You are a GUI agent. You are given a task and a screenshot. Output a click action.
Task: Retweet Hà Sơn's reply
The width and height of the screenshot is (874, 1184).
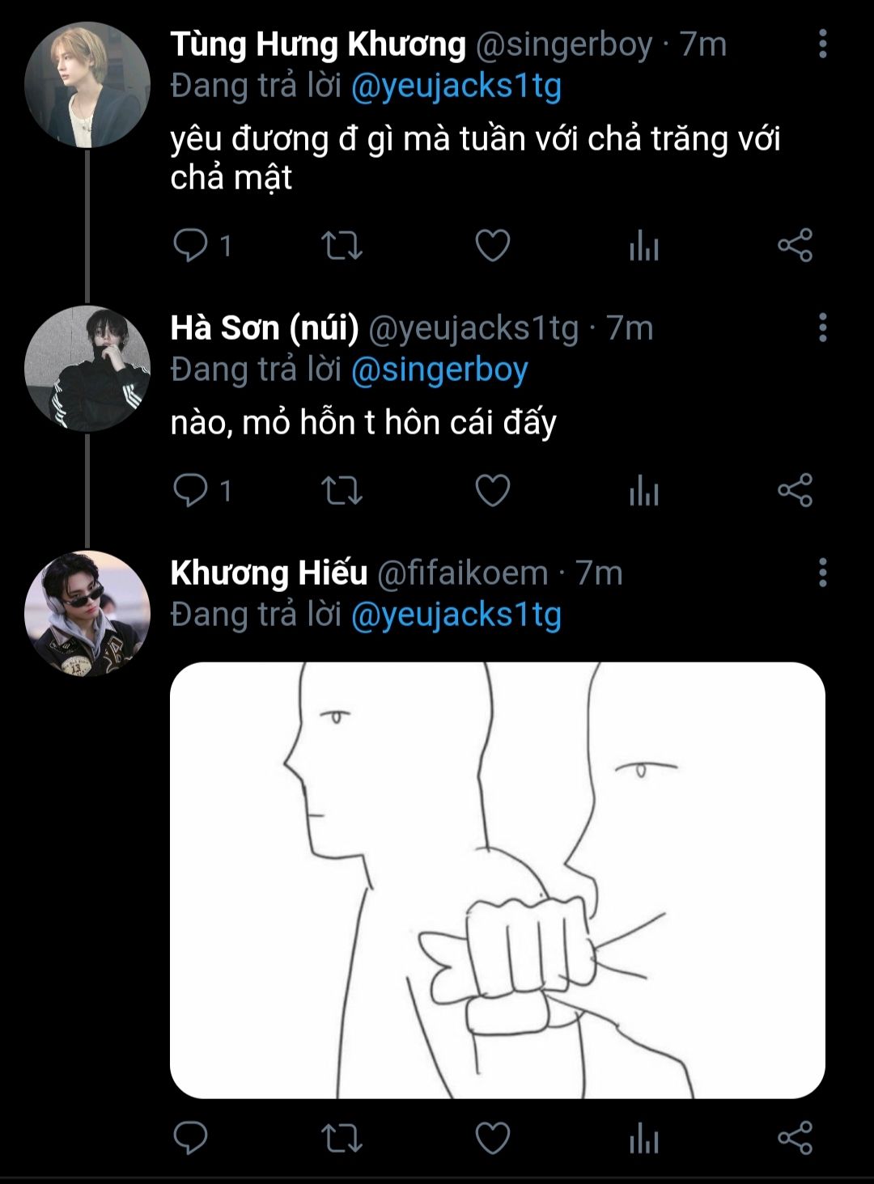pyautogui.click(x=342, y=490)
